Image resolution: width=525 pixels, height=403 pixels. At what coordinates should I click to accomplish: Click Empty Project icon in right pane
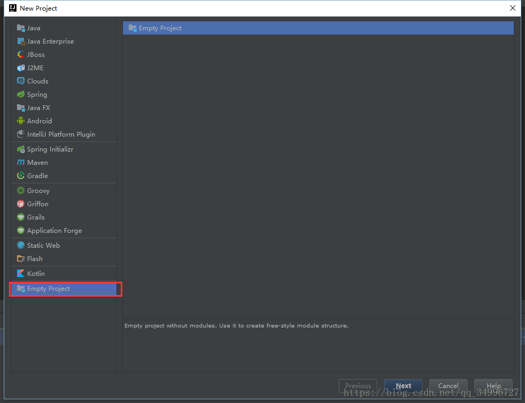tap(132, 28)
